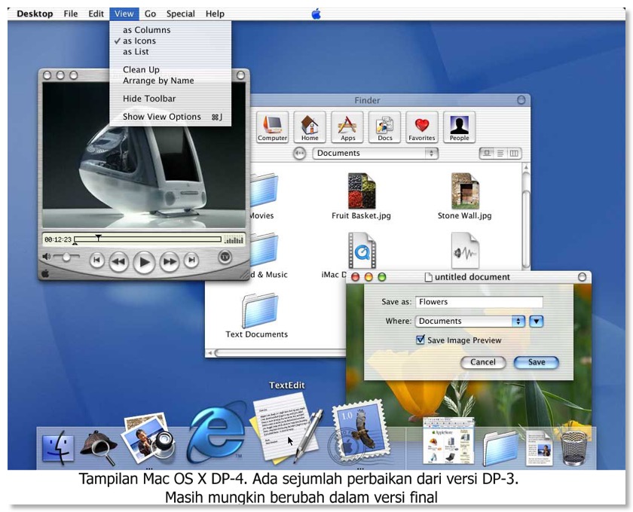Select Clean Up menu item

click(x=170, y=69)
